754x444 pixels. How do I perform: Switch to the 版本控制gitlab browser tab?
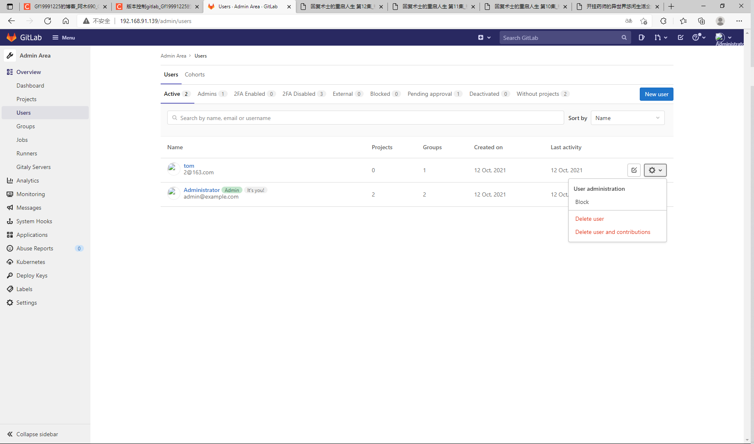pos(157,7)
